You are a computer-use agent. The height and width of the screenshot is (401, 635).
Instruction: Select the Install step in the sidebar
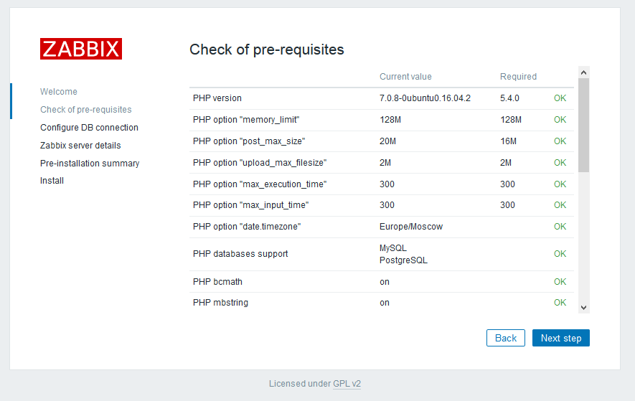[x=52, y=181]
